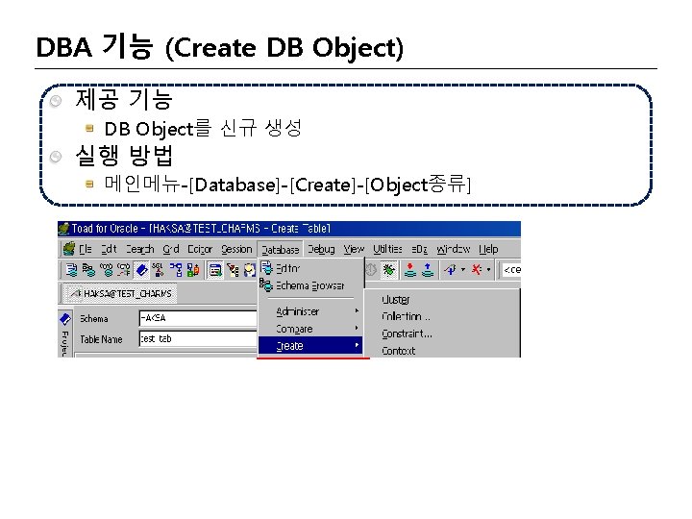Click the green bug debug toolbar icon
Image resolution: width=692 pixels, height=519 pixels.
pos(389,270)
